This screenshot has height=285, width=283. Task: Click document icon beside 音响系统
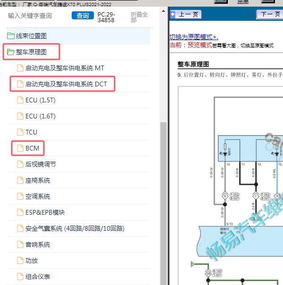coord(20,244)
